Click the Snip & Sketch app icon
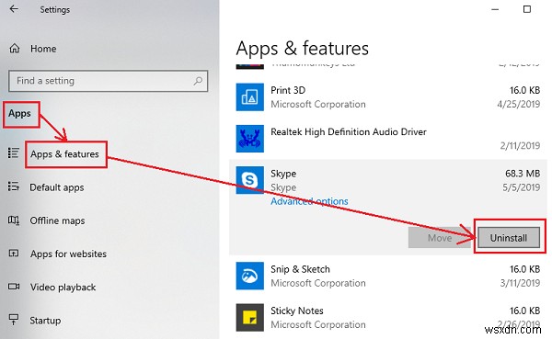This screenshot has width=552, height=339. coord(249,276)
